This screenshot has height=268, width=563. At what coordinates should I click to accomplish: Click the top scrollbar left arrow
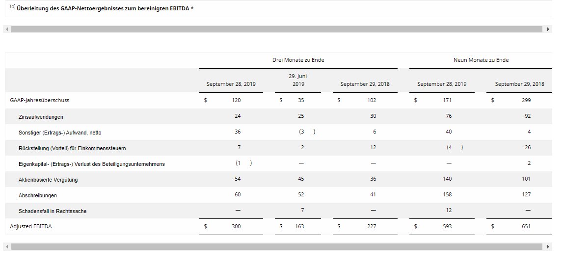(7, 29)
